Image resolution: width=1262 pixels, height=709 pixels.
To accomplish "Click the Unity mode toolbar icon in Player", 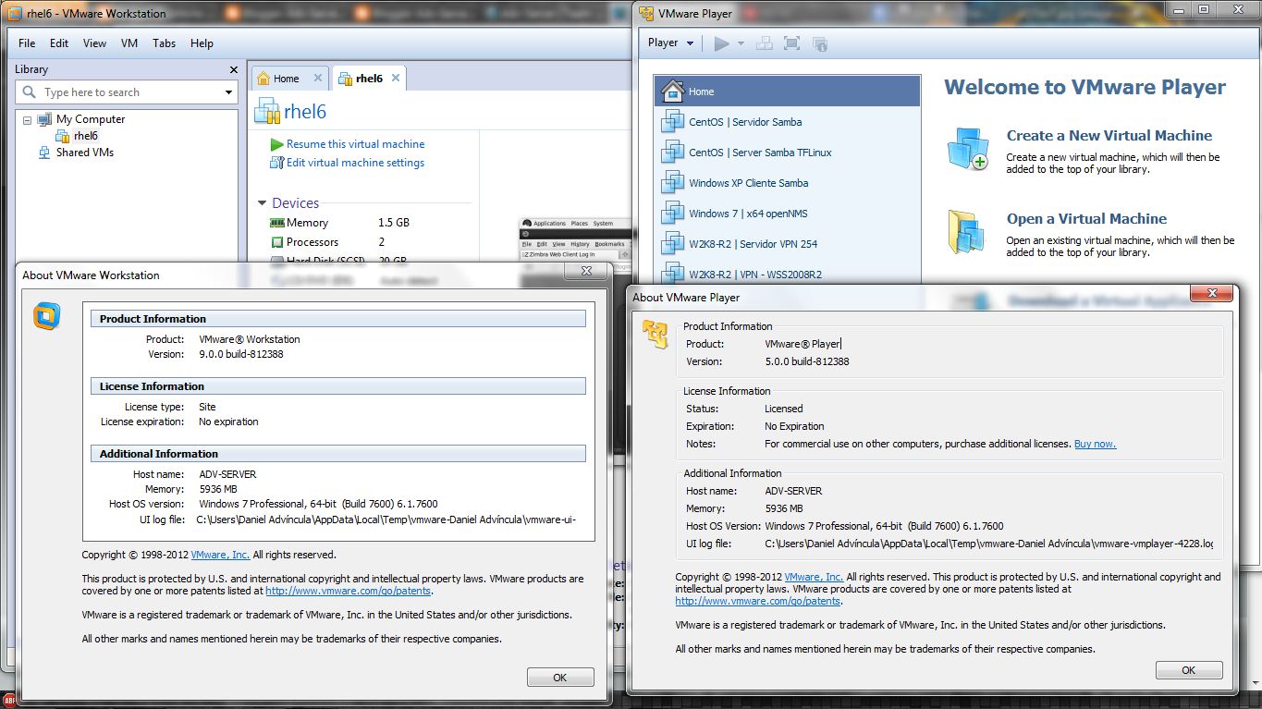I will [819, 43].
